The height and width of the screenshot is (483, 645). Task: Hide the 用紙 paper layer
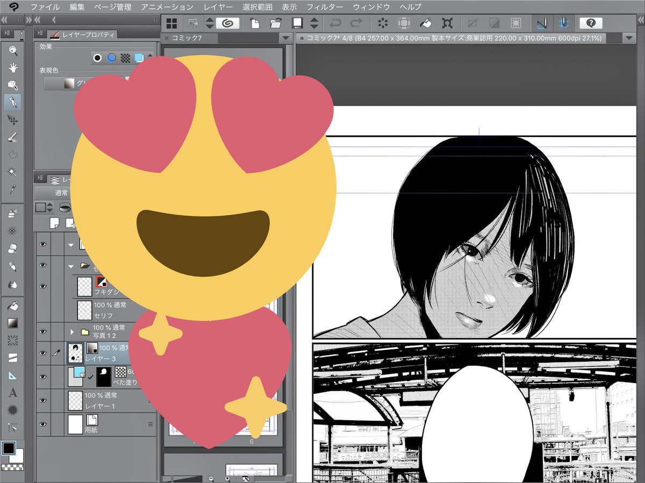pos(43,423)
